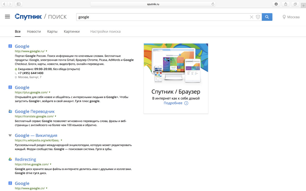This screenshot has height=191, width=306.
Task: Click the Подробнее link in the browser ad
Action: (173, 103)
